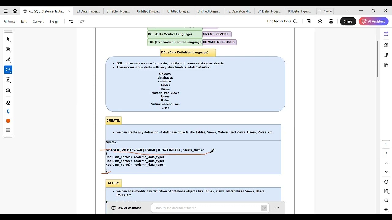Zoom in on document
The height and width of the screenshot is (220, 392).
[x=386, y=200]
